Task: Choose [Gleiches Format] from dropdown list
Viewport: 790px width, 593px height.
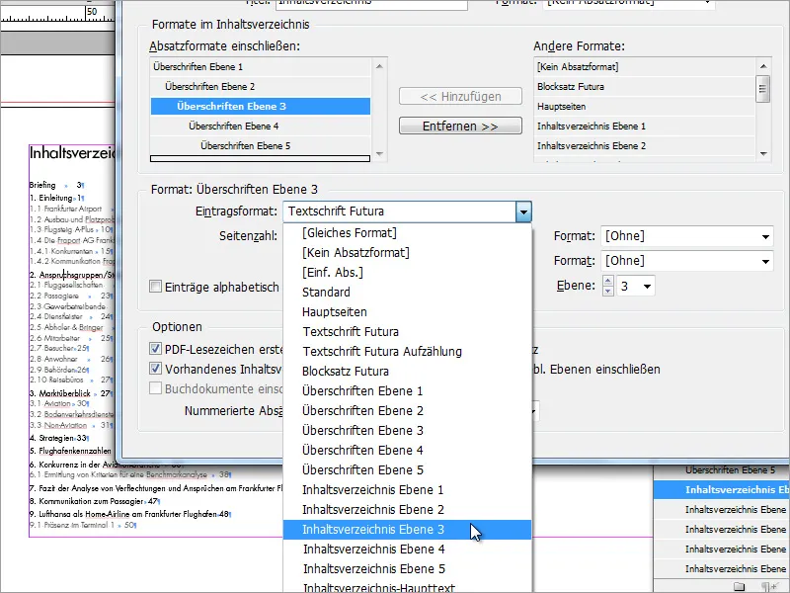Action: tap(407, 233)
